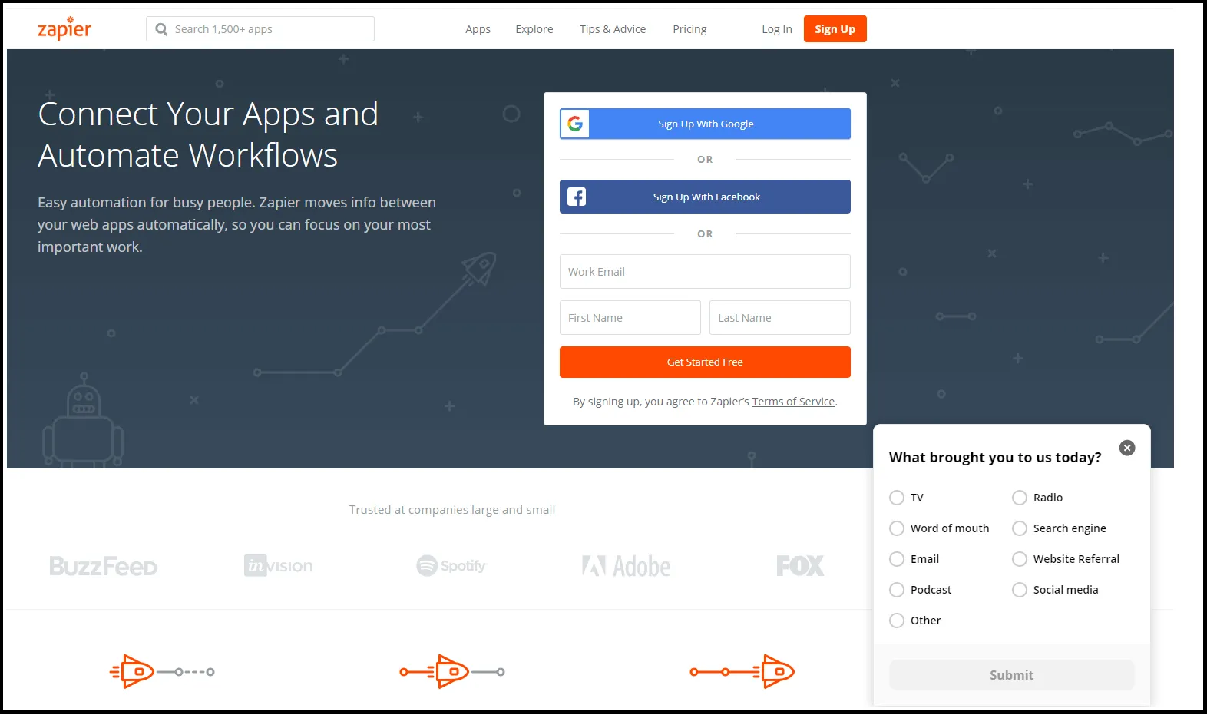Choose Word of mouth option
Viewport: 1207px width, 715px height.
pyautogui.click(x=897, y=528)
